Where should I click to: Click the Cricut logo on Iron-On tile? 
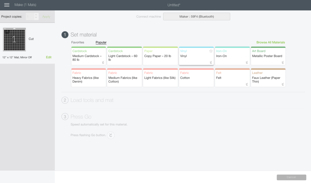click(247, 63)
